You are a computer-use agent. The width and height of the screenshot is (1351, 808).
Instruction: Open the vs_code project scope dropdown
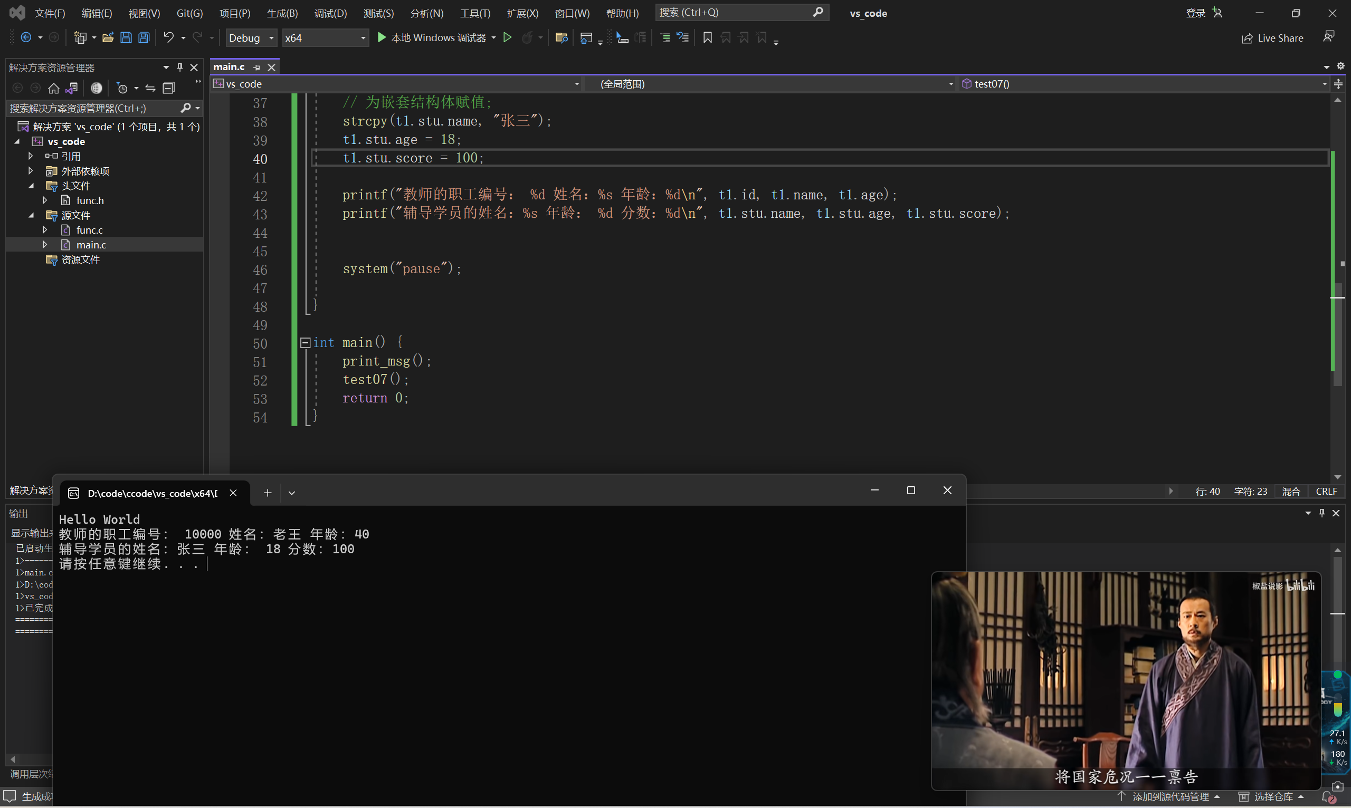click(x=396, y=84)
